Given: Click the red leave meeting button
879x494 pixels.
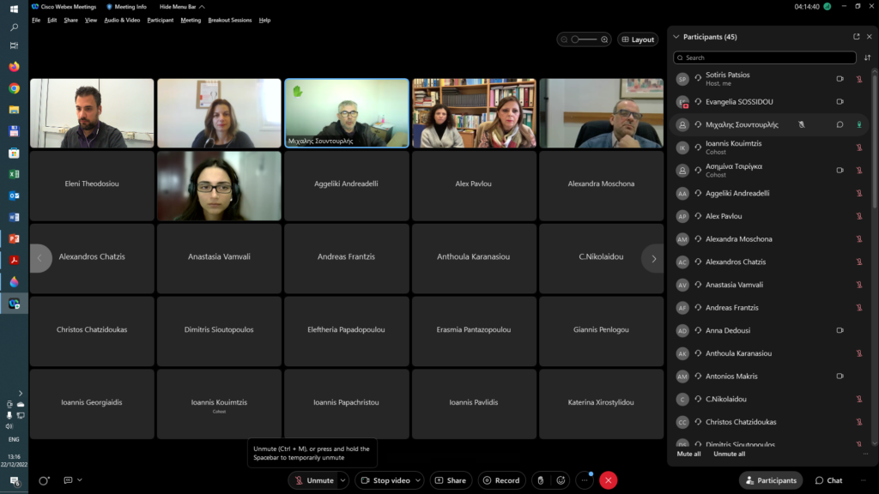Looking at the screenshot, I should (608, 480).
